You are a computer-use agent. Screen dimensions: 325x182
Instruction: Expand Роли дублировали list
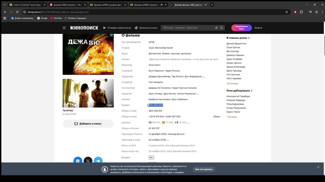tap(239, 91)
